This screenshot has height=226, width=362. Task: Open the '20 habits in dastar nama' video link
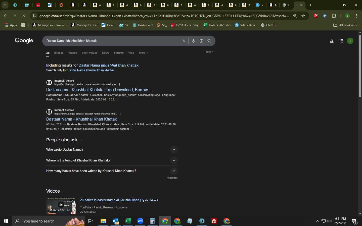[x=121, y=200]
